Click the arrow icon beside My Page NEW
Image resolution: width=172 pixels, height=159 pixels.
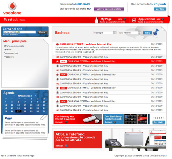point(125,19)
